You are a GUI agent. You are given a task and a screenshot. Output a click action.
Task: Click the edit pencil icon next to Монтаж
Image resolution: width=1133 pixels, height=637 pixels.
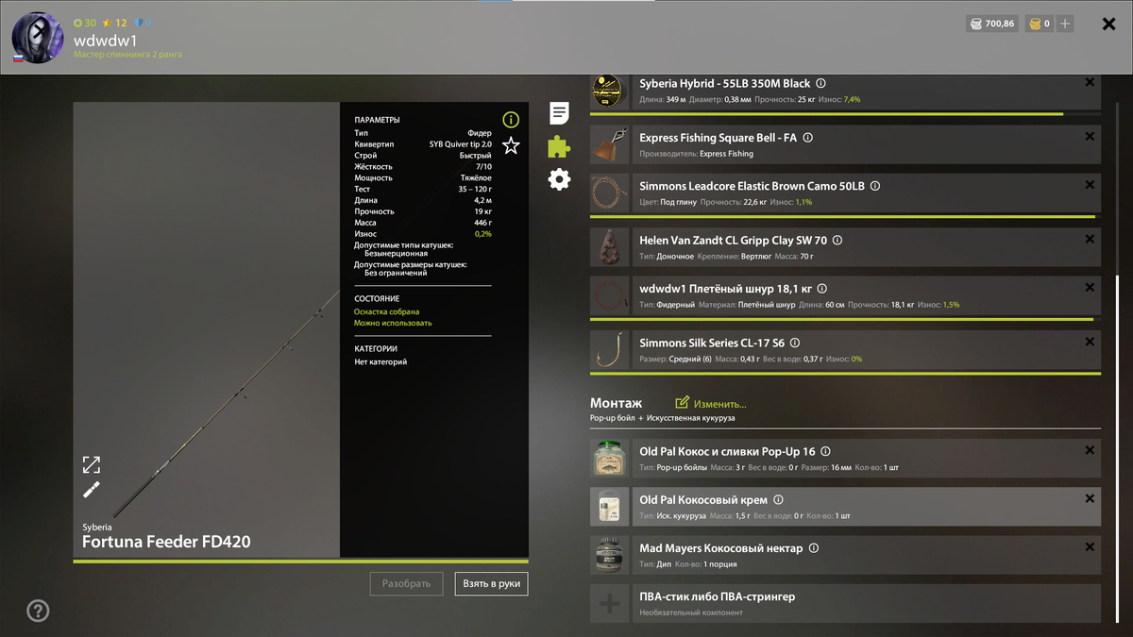point(682,403)
